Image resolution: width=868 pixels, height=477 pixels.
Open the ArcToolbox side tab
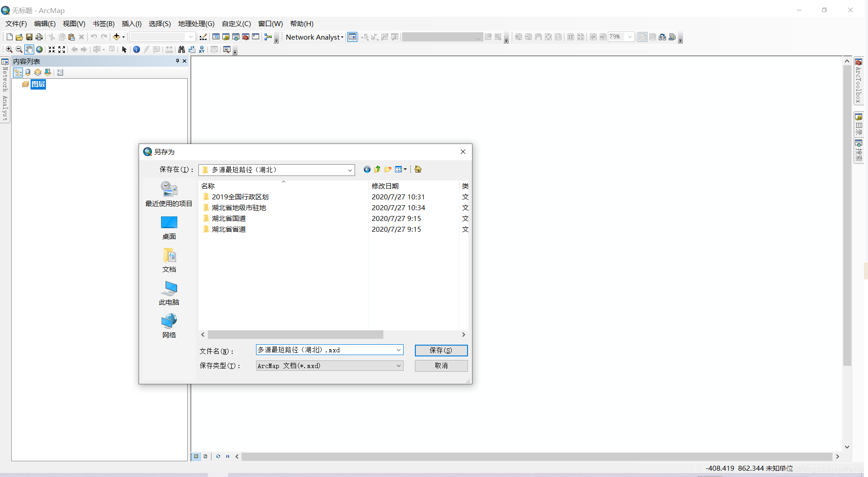859,81
